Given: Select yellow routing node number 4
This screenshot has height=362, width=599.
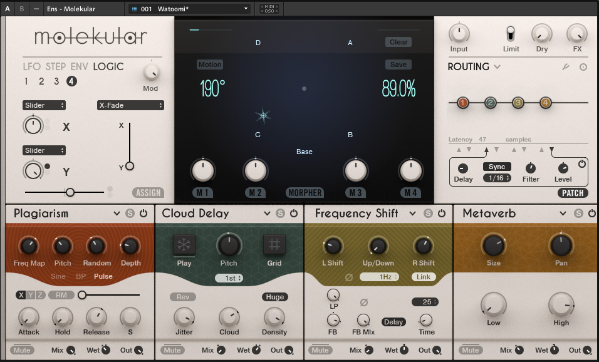Looking at the screenshot, I should pyautogui.click(x=545, y=103).
